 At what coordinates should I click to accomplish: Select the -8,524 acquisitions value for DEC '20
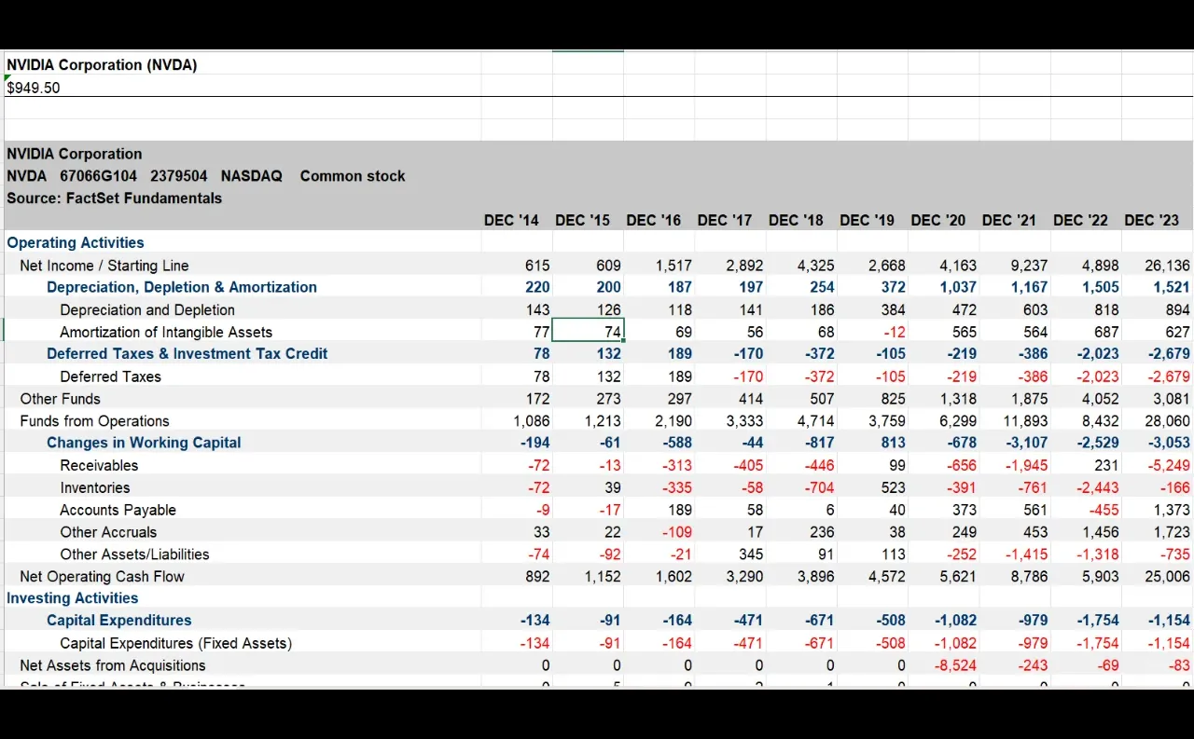click(x=956, y=665)
